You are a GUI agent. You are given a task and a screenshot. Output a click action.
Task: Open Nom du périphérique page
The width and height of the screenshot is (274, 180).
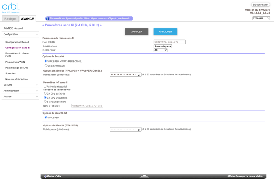(x=17, y=79)
